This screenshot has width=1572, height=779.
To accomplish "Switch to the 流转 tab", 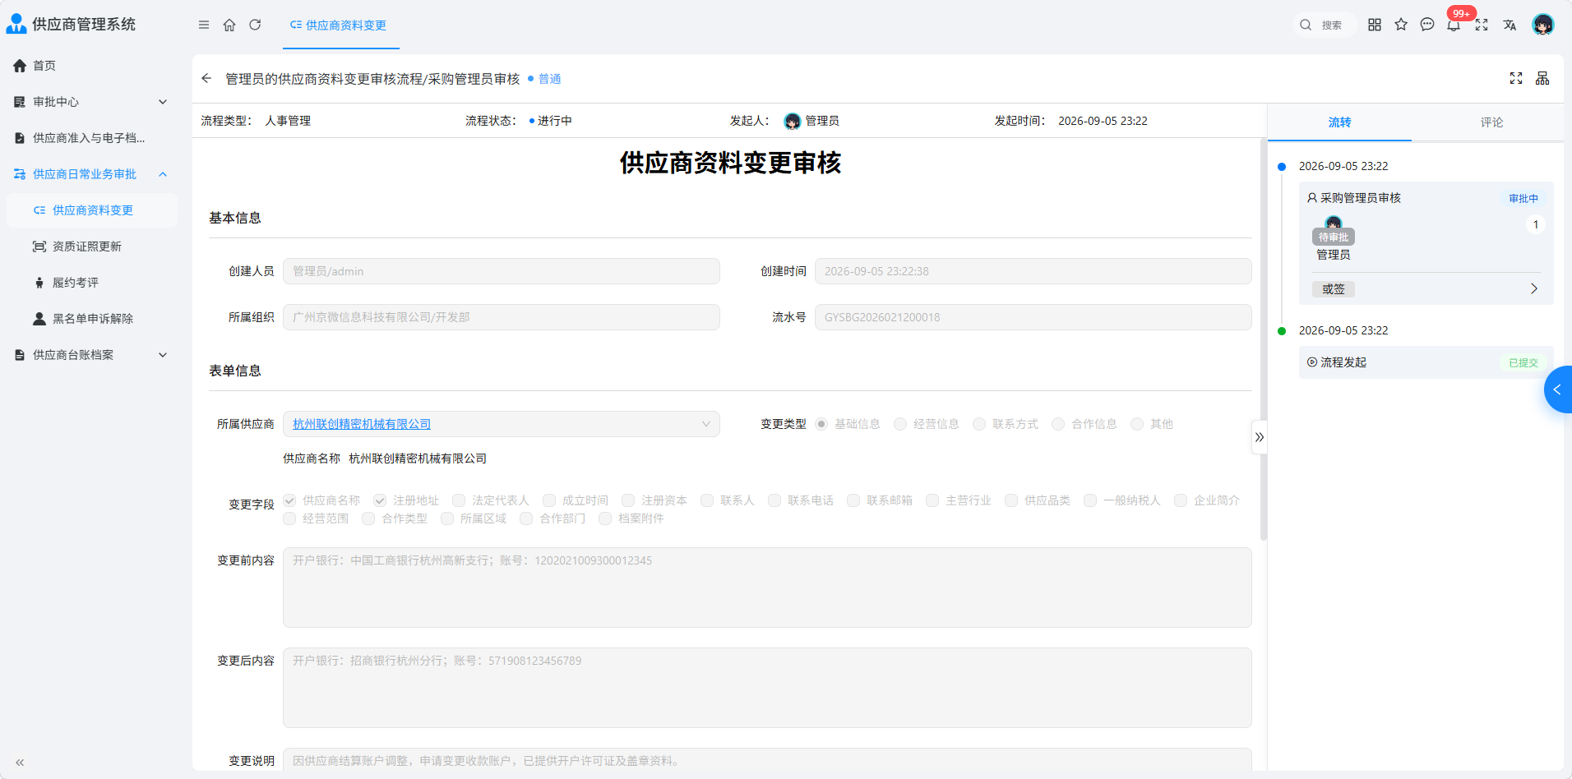I will tap(1339, 122).
